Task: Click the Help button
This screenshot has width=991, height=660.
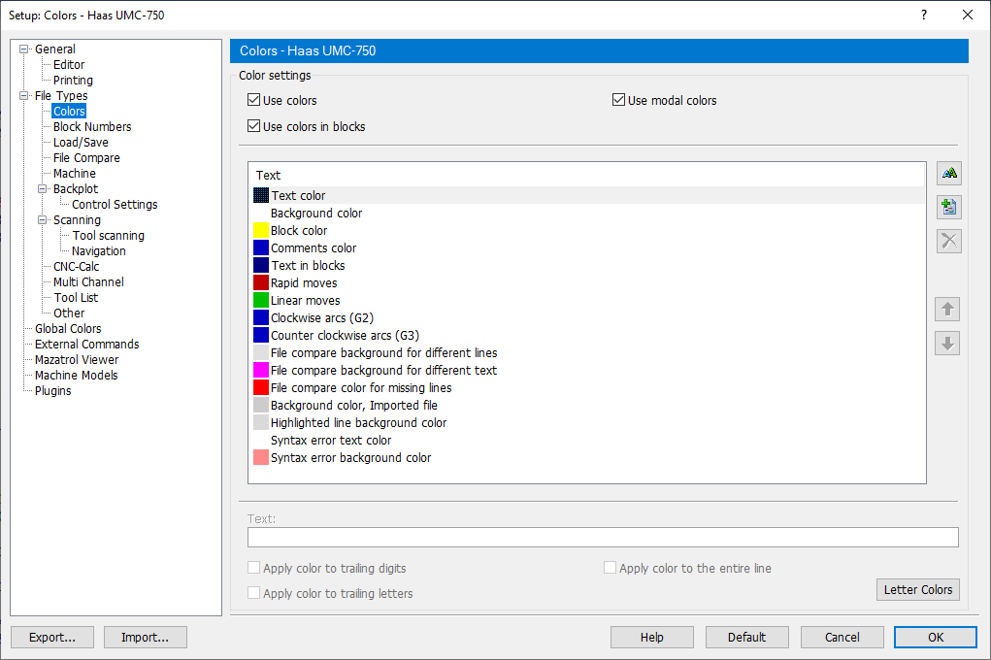Action: tap(652, 638)
